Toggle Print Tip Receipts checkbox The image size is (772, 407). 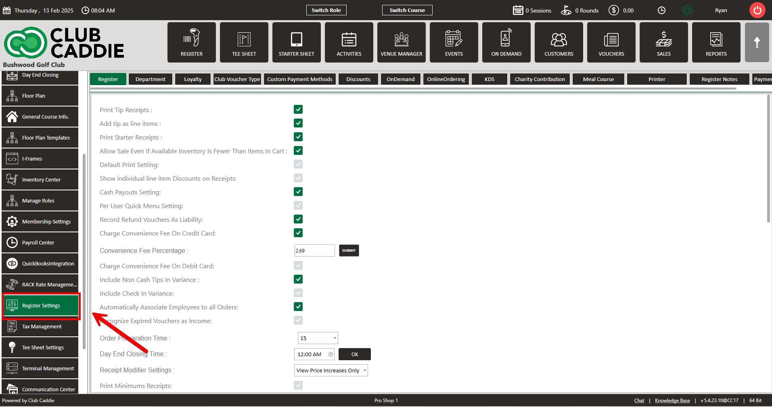pos(298,109)
